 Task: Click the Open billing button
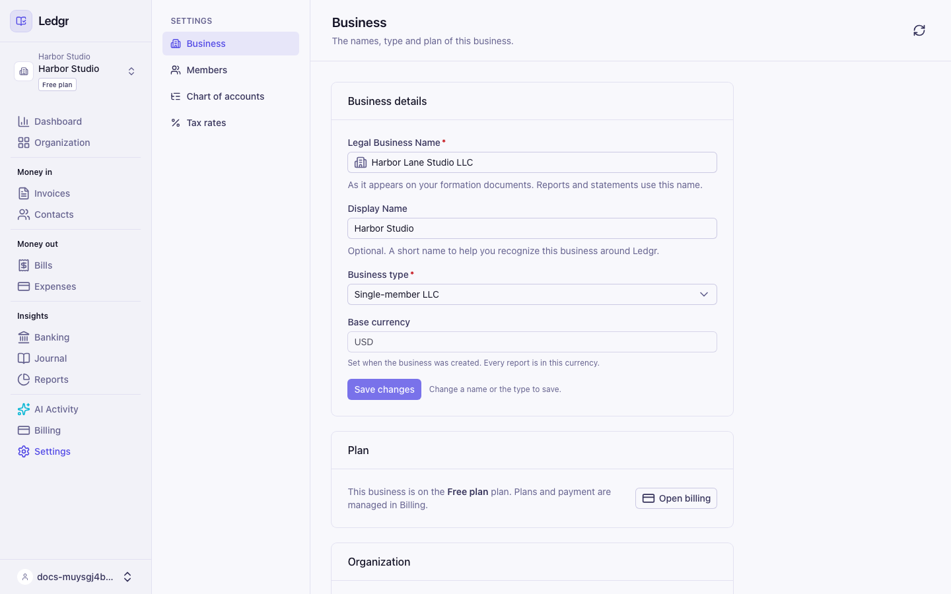[x=676, y=498]
